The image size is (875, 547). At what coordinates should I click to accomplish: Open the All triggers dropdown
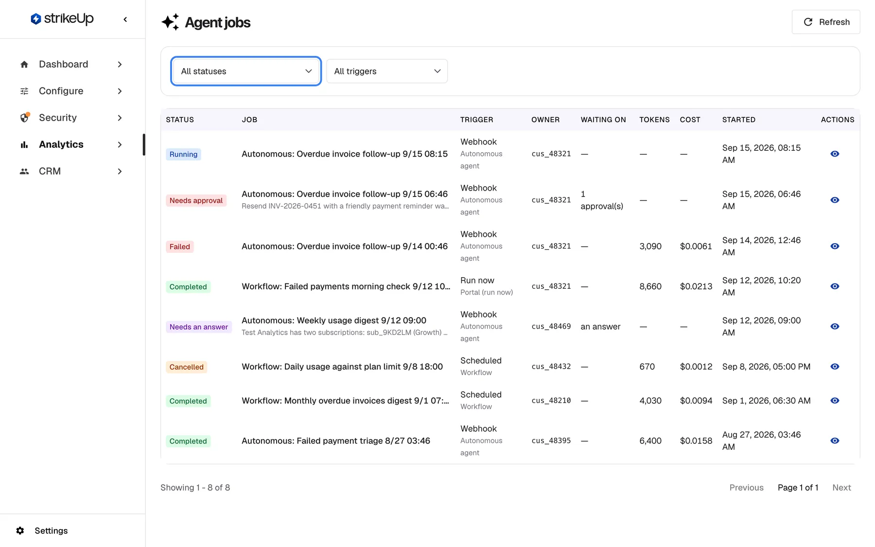click(387, 71)
